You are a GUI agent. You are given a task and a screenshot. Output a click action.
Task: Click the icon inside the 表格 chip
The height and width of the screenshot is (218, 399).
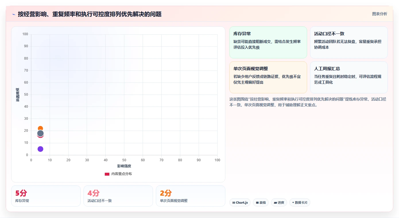257,203
